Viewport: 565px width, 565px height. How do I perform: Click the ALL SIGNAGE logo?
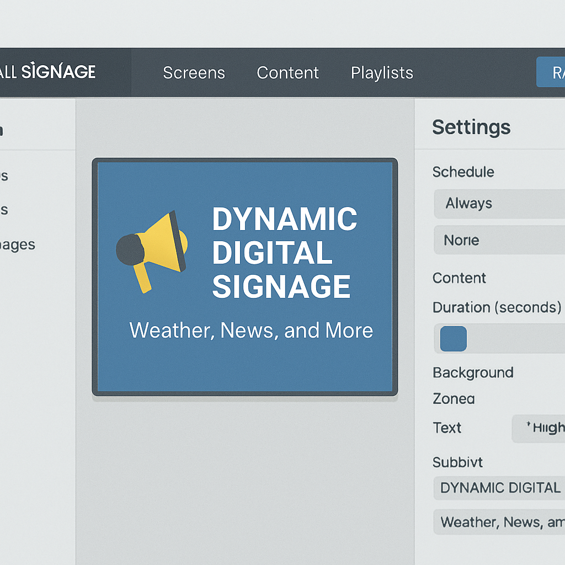coord(47,71)
